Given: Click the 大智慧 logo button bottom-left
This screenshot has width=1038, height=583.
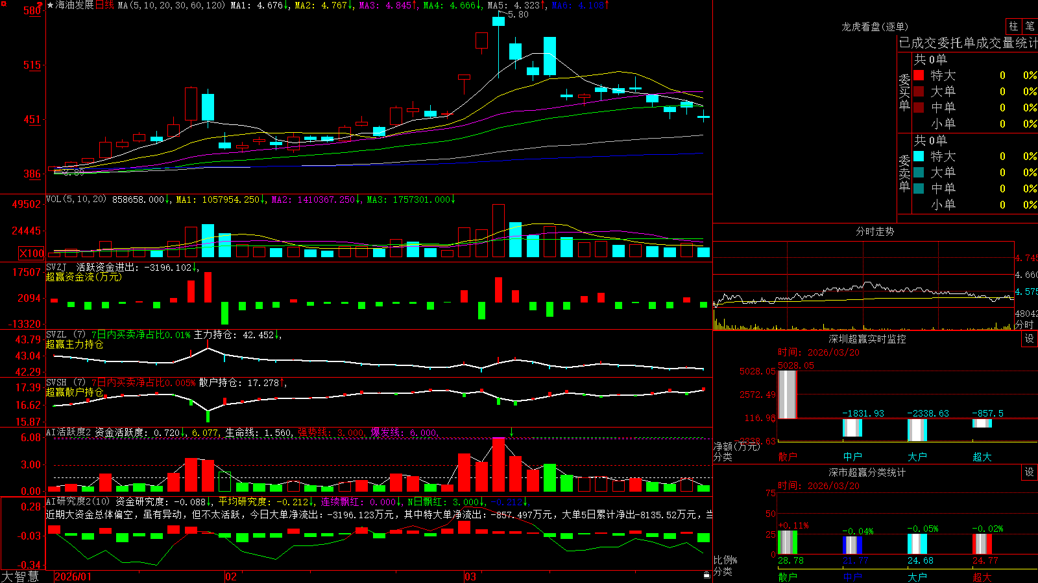Looking at the screenshot, I should [19, 577].
